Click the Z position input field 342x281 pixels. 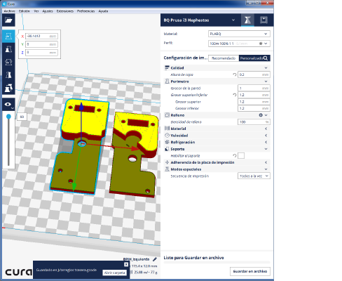[x=41, y=53]
